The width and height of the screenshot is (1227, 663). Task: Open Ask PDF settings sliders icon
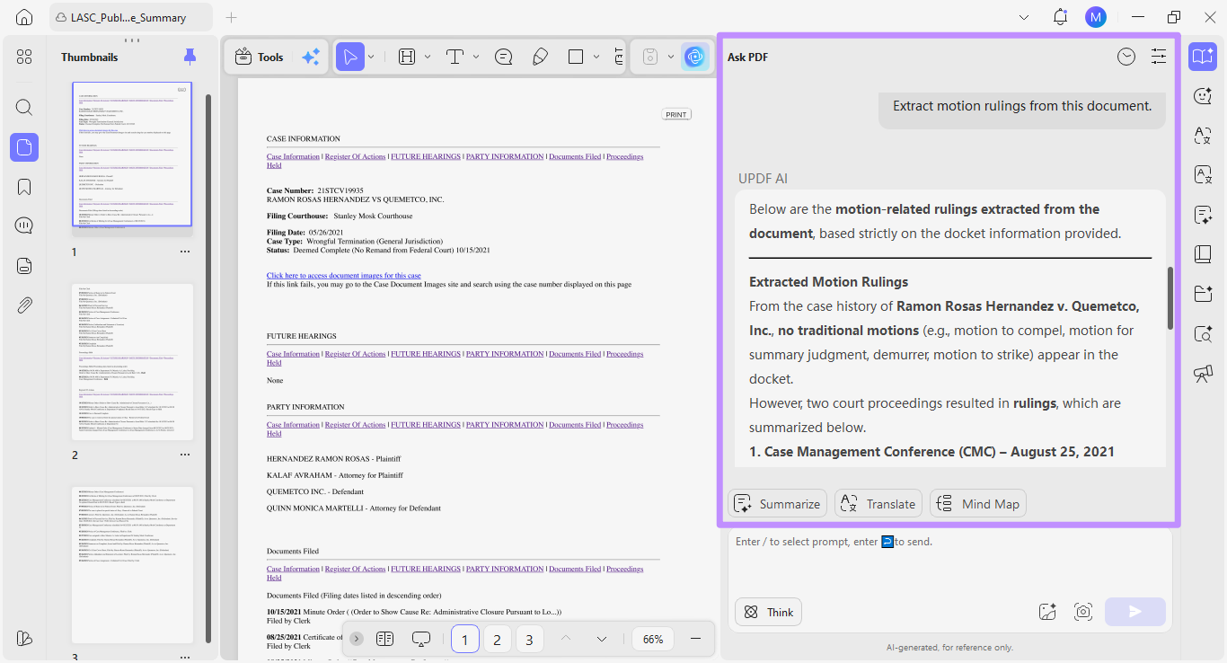coord(1159,57)
